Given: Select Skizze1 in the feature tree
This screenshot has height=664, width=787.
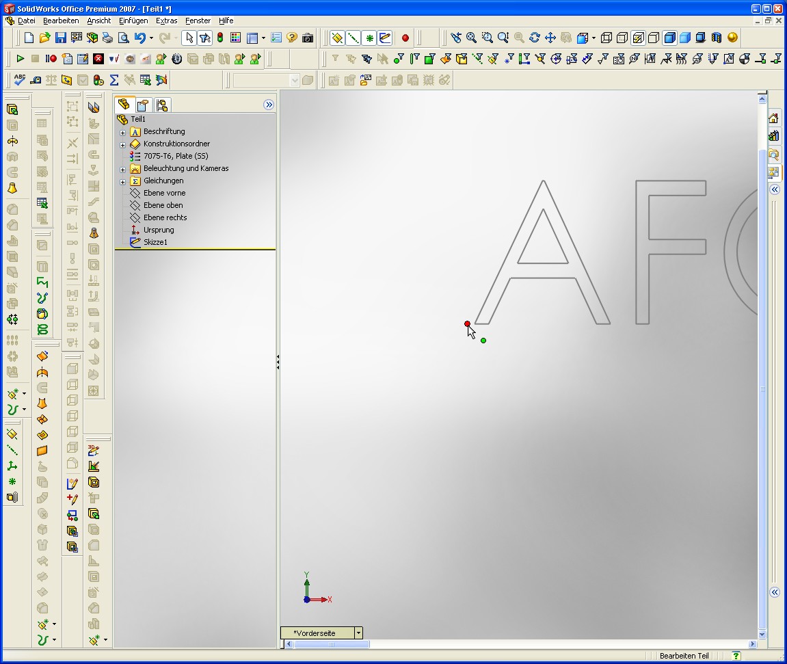Looking at the screenshot, I should pyautogui.click(x=155, y=242).
